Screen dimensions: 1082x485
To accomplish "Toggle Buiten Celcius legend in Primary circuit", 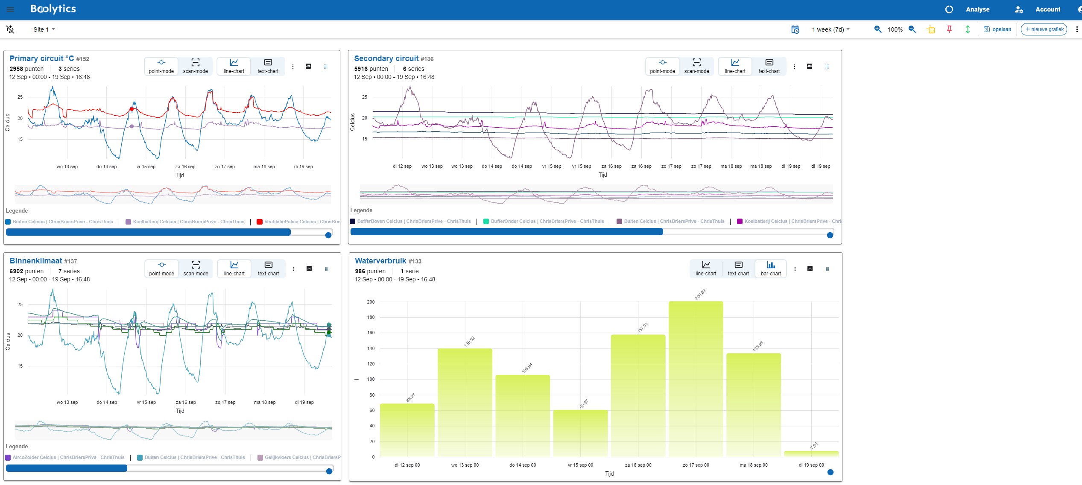I will click(59, 222).
